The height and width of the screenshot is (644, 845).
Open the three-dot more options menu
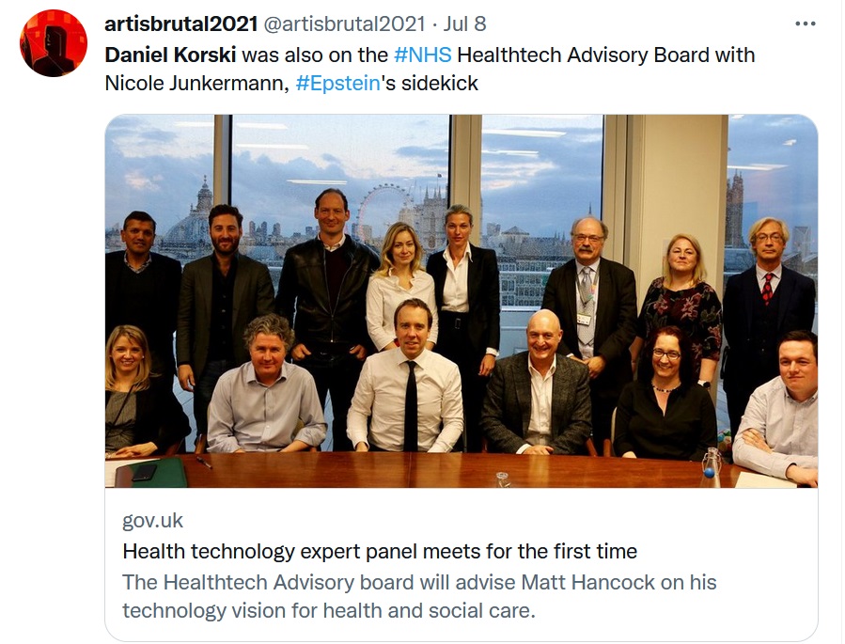click(806, 24)
